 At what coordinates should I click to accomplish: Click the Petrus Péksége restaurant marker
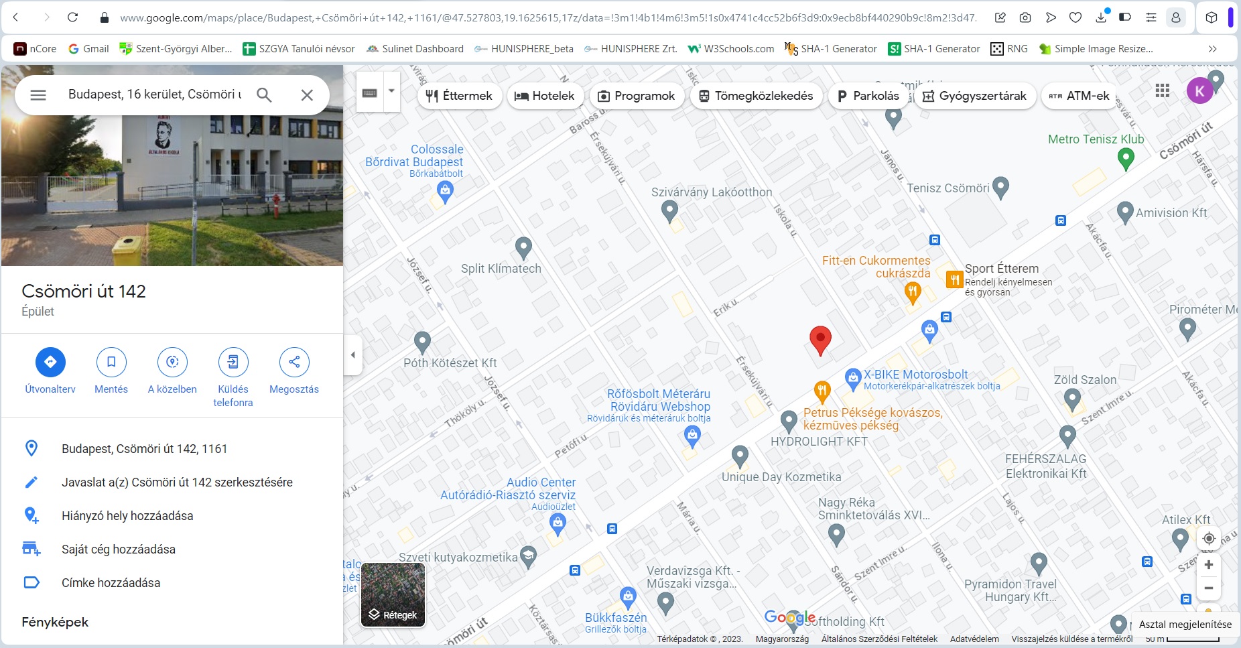[822, 391]
